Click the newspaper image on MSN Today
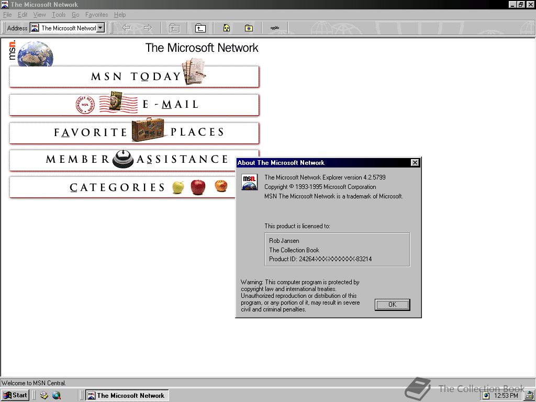The image size is (536, 402). coord(194,71)
